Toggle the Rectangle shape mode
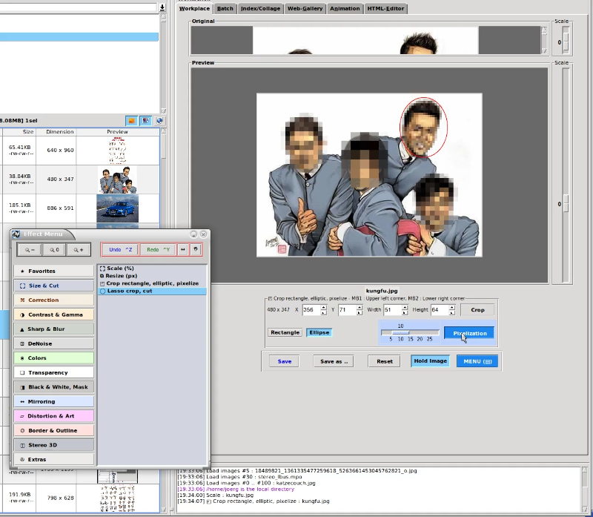This screenshot has width=593, height=517. [x=285, y=332]
